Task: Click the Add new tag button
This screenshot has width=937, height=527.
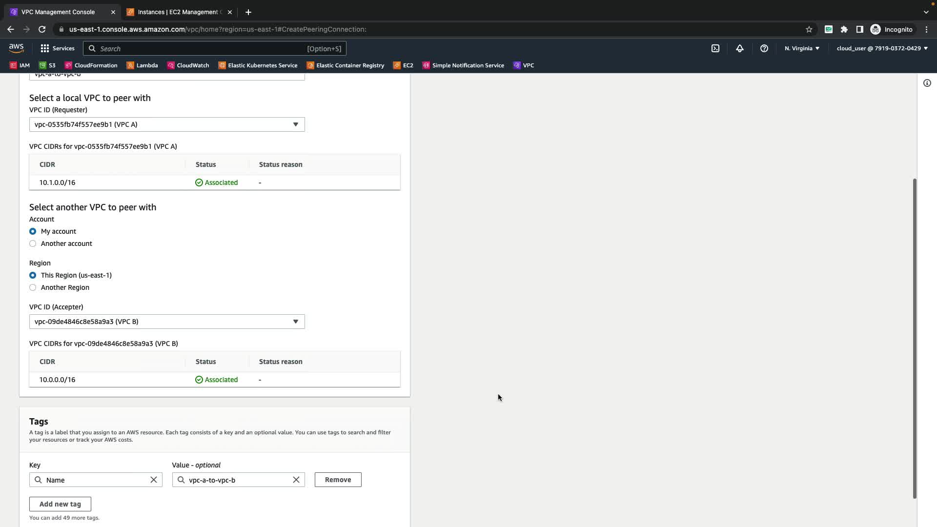Action: (60, 504)
